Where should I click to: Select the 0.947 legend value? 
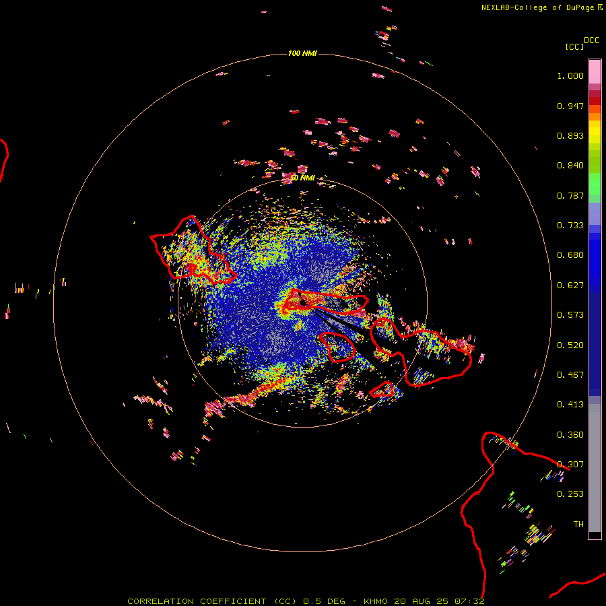(x=570, y=106)
